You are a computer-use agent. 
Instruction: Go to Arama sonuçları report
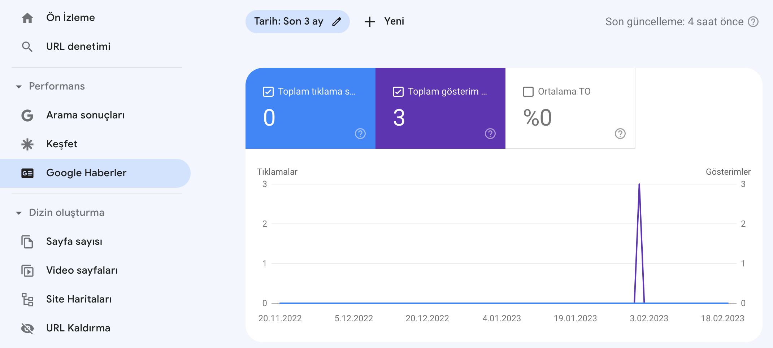95,115
